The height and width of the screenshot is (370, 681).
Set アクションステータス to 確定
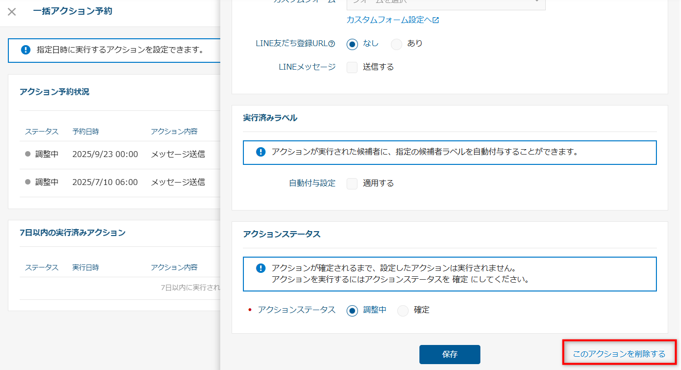(403, 311)
